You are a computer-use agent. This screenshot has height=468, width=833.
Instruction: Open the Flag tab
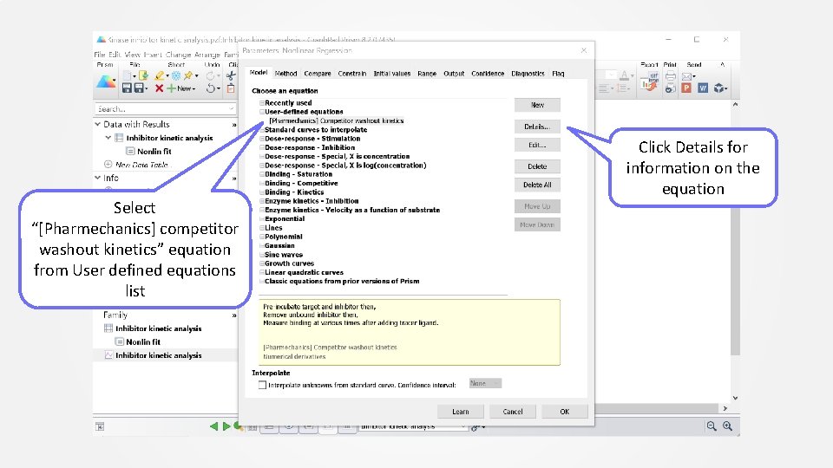point(558,74)
